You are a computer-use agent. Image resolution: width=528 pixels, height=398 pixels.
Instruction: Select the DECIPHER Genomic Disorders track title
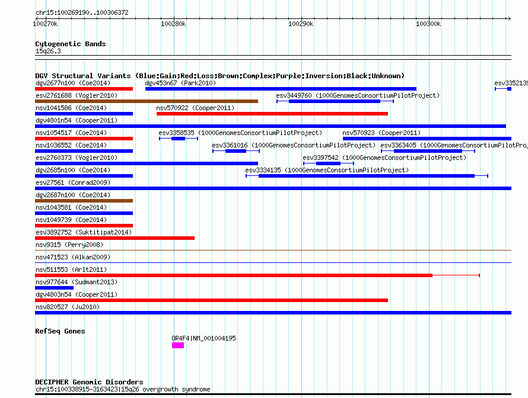pos(89,382)
